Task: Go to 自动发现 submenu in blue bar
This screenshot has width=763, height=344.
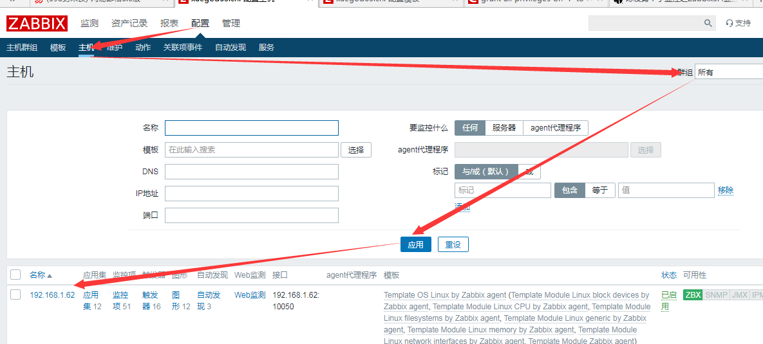Action: (231, 48)
